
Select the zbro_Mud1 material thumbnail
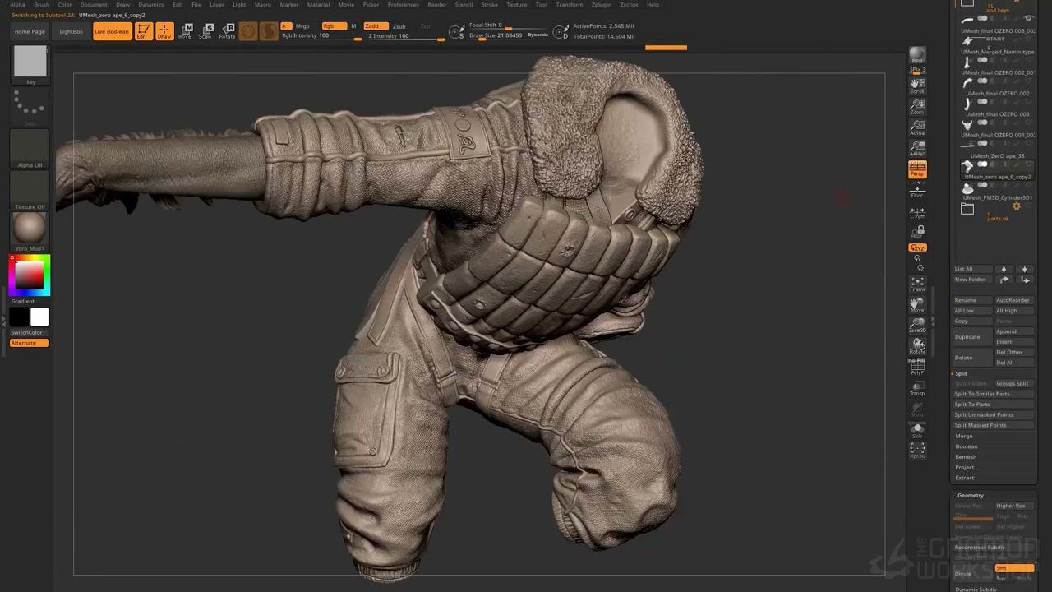[x=30, y=228]
